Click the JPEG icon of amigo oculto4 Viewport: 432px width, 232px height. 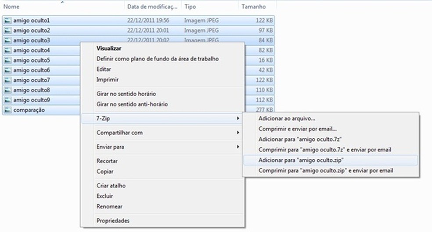click(x=8, y=50)
